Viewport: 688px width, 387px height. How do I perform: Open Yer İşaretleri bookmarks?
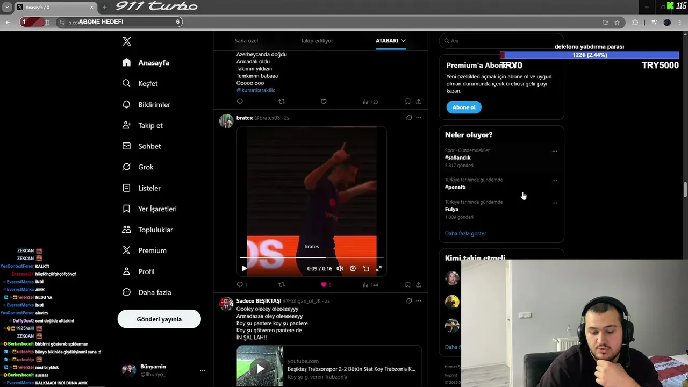point(149,209)
